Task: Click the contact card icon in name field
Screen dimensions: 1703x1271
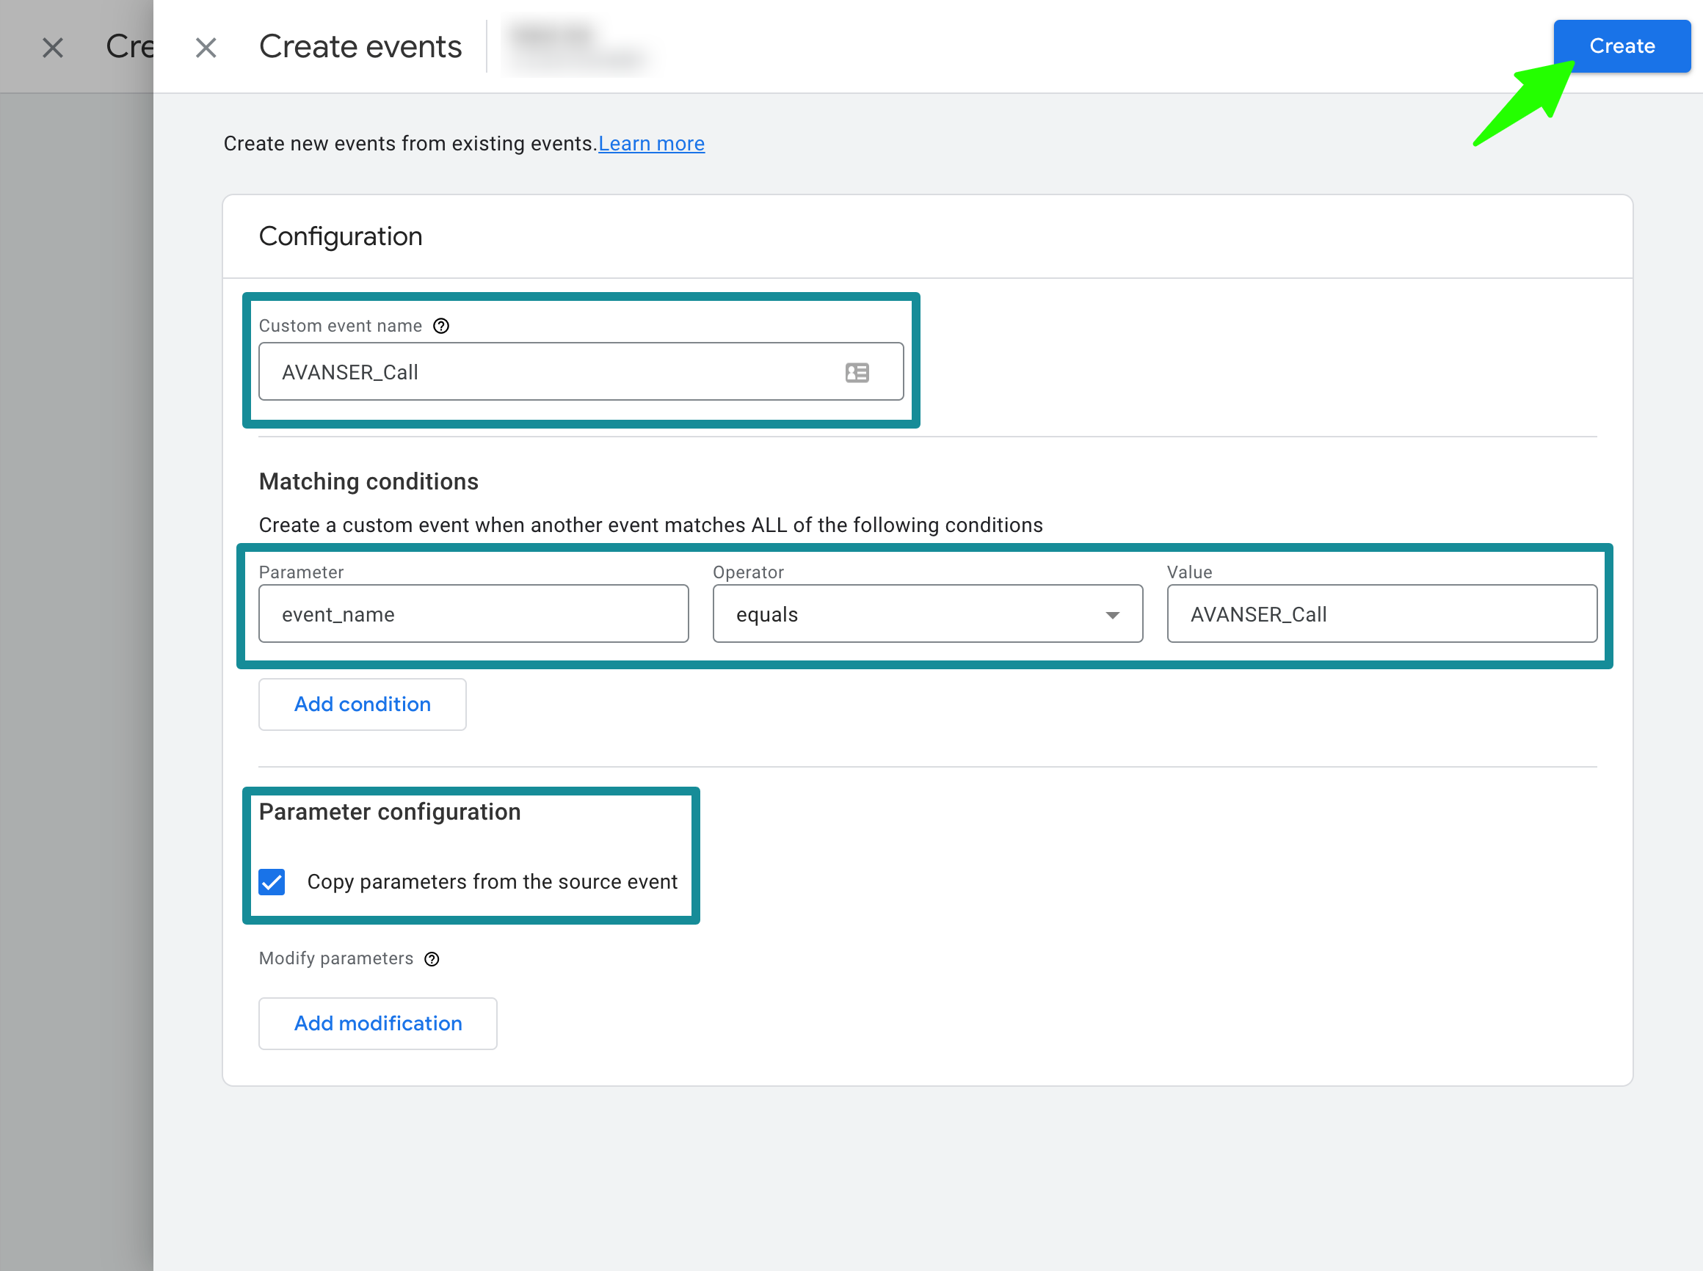Action: [857, 372]
